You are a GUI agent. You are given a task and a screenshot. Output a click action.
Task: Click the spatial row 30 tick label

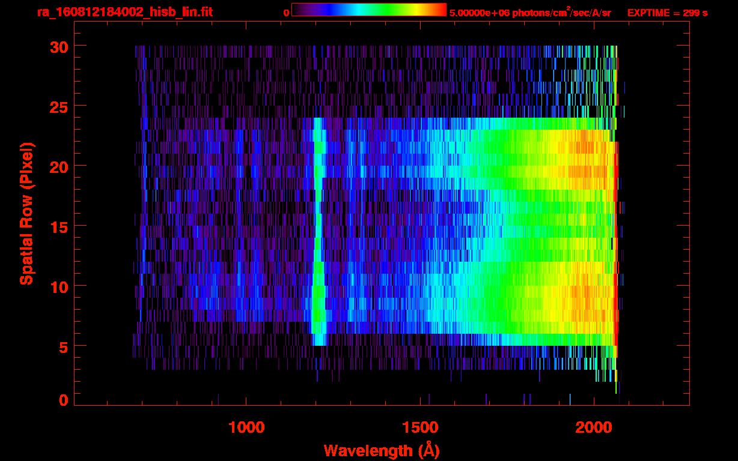coord(59,46)
